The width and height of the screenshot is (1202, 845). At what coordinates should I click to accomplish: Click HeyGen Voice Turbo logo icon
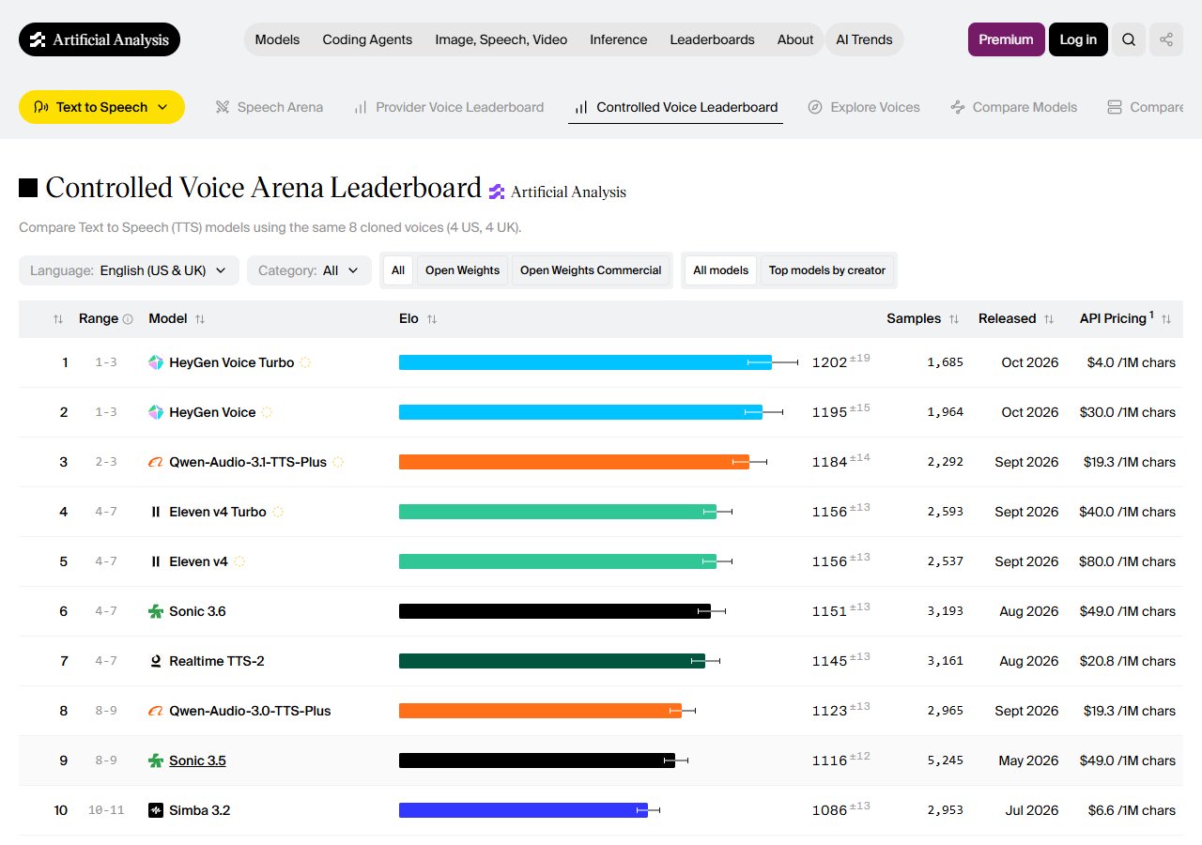point(156,362)
